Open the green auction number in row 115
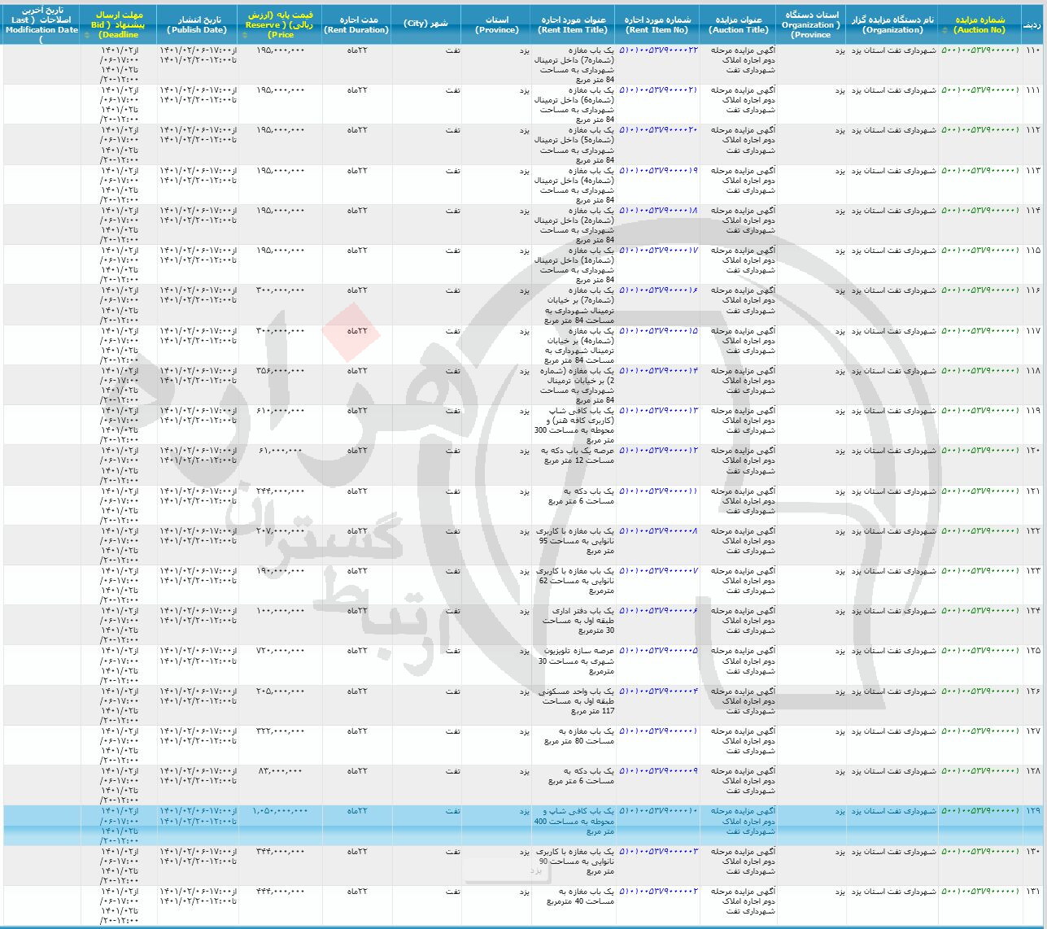 point(979,251)
